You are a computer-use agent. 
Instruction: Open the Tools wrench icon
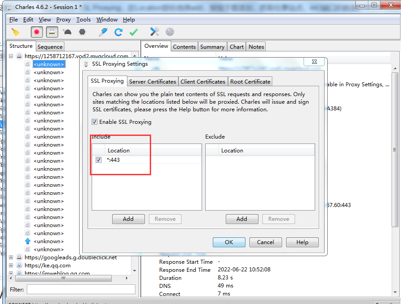click(x=155, y=32)
